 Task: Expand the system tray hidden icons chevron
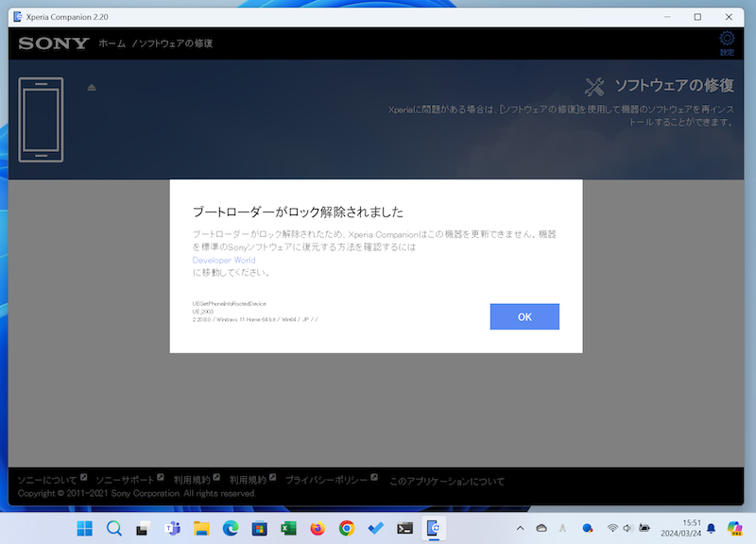point(520,528)
